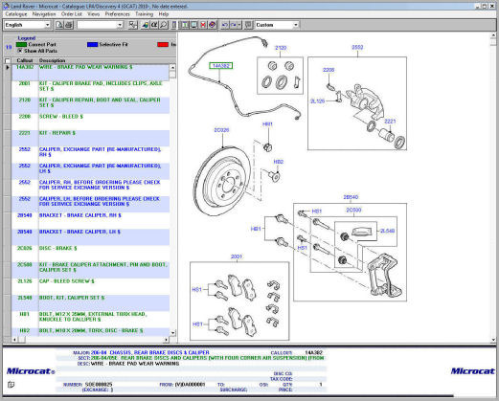Select the 2001 KIT - CALIPER BRAKE PAD row
The width and height of the screenshot is (499, 401).
click(91, 89)
